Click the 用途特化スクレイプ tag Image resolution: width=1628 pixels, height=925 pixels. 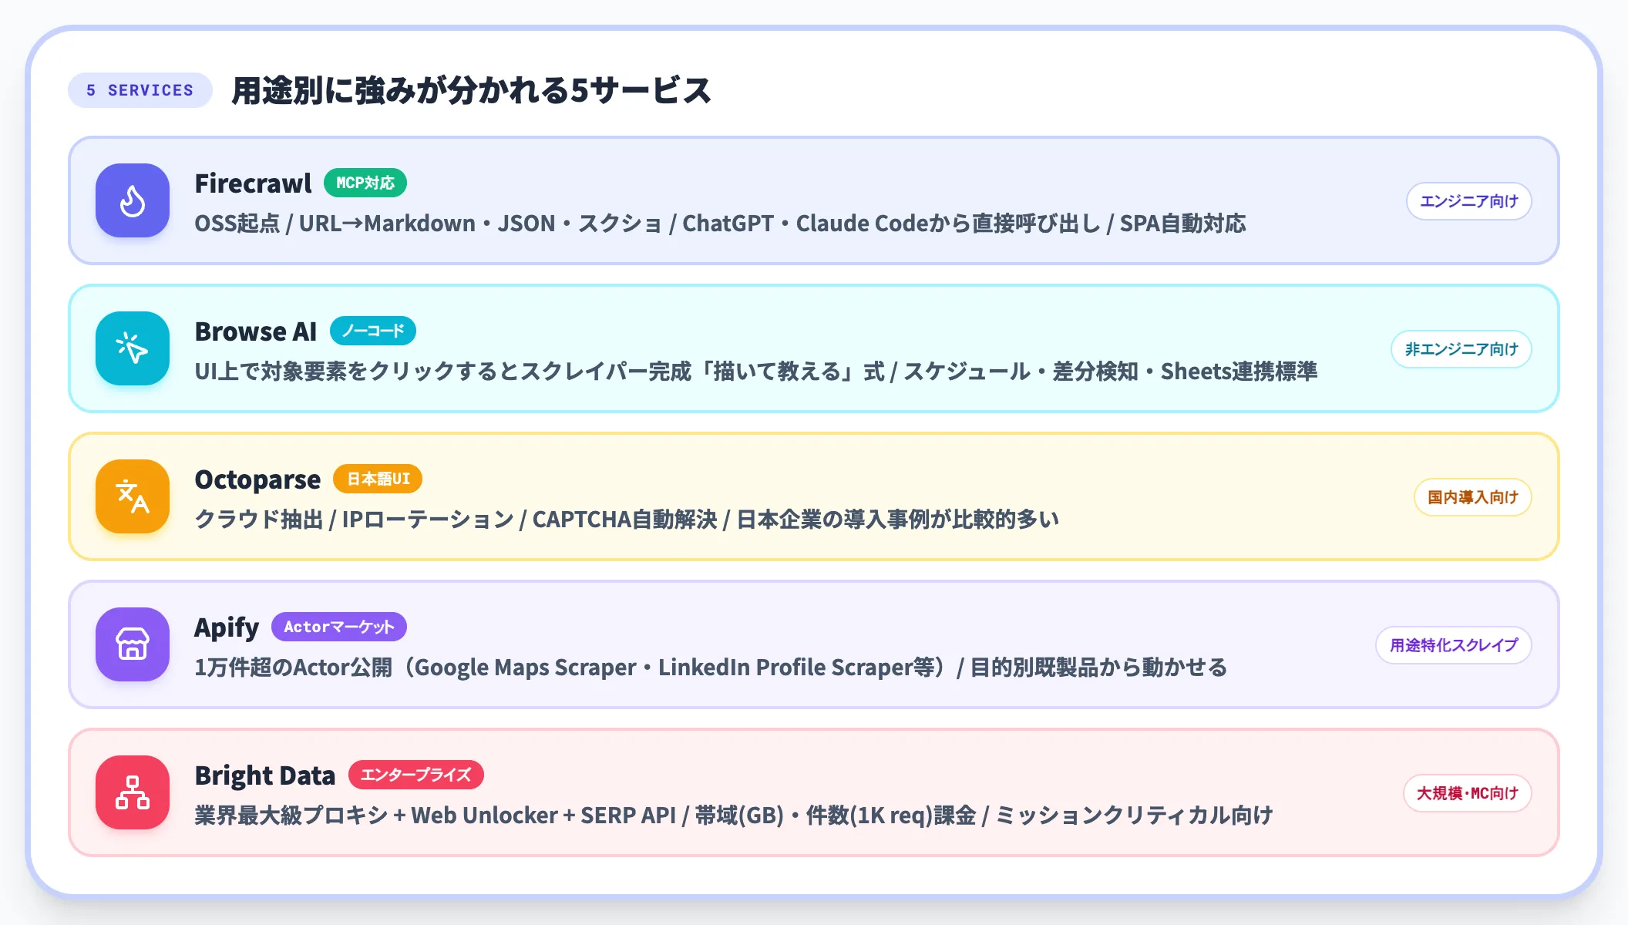click(1454, 645)
